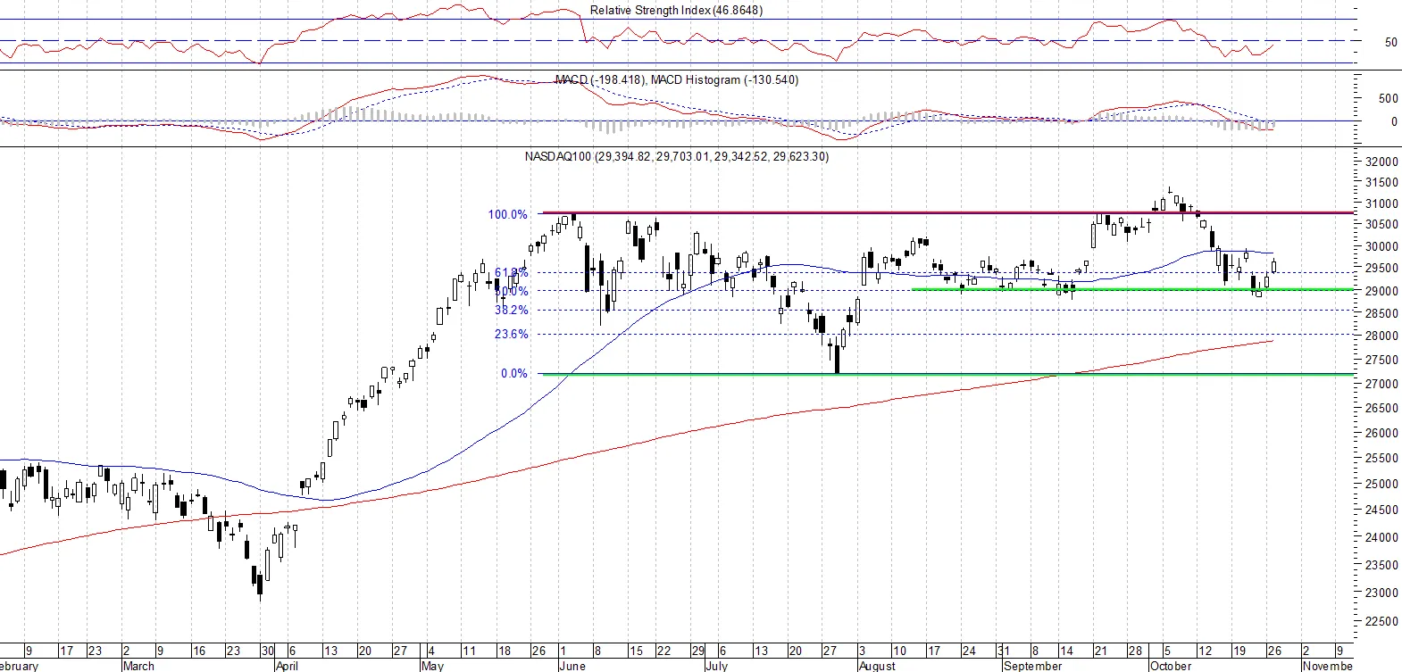Click the 22500 price axis label

click(1381, 622)
